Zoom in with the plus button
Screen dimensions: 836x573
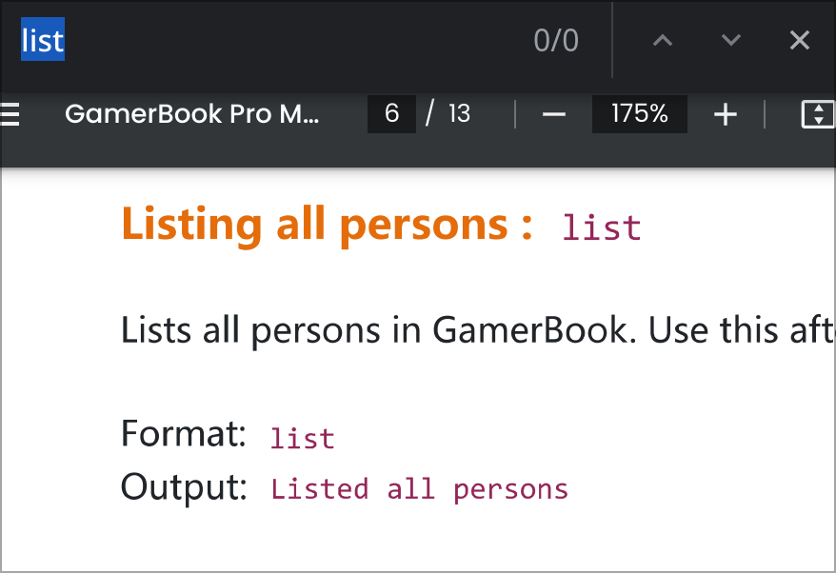(x=726, y=114)
